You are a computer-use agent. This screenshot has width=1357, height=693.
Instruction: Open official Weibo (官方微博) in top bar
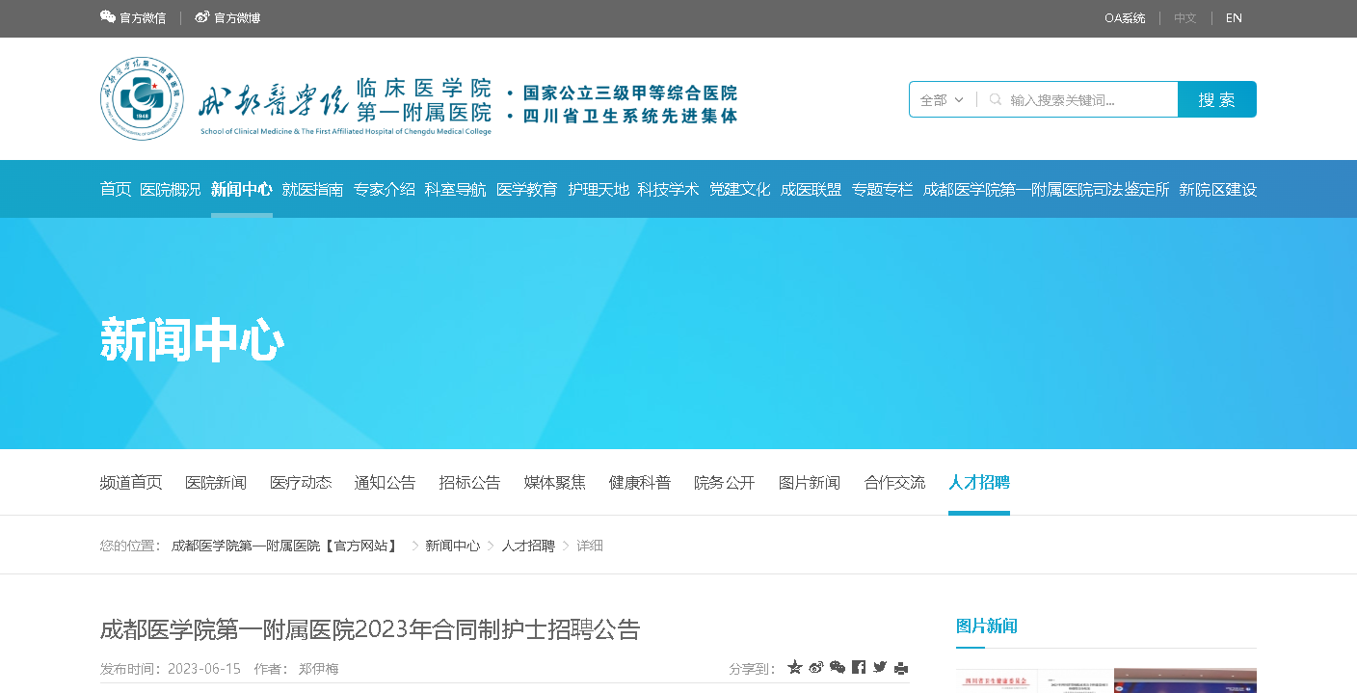(x=227, y=17)
